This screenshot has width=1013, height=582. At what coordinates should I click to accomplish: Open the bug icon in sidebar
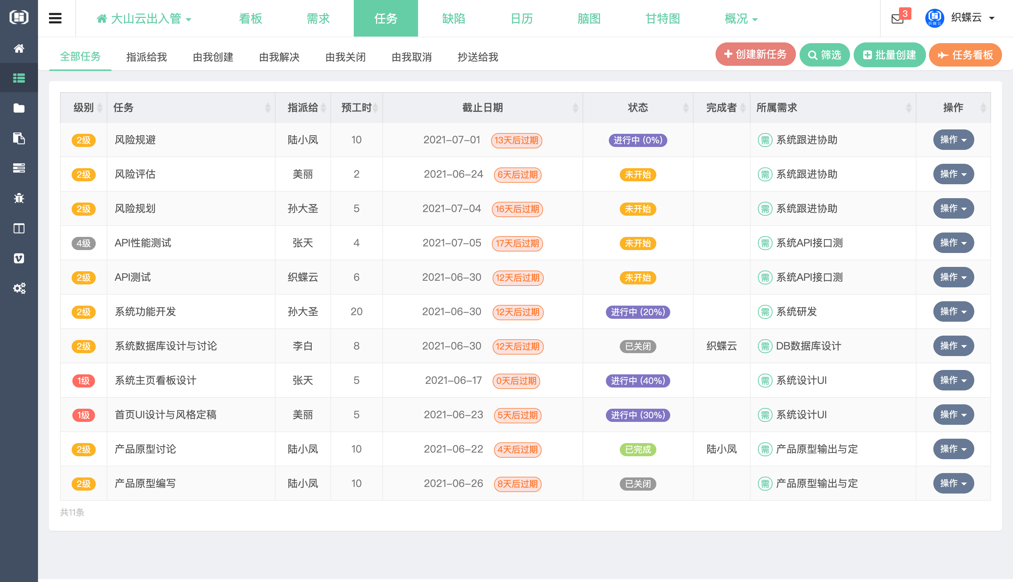[19, 198]
